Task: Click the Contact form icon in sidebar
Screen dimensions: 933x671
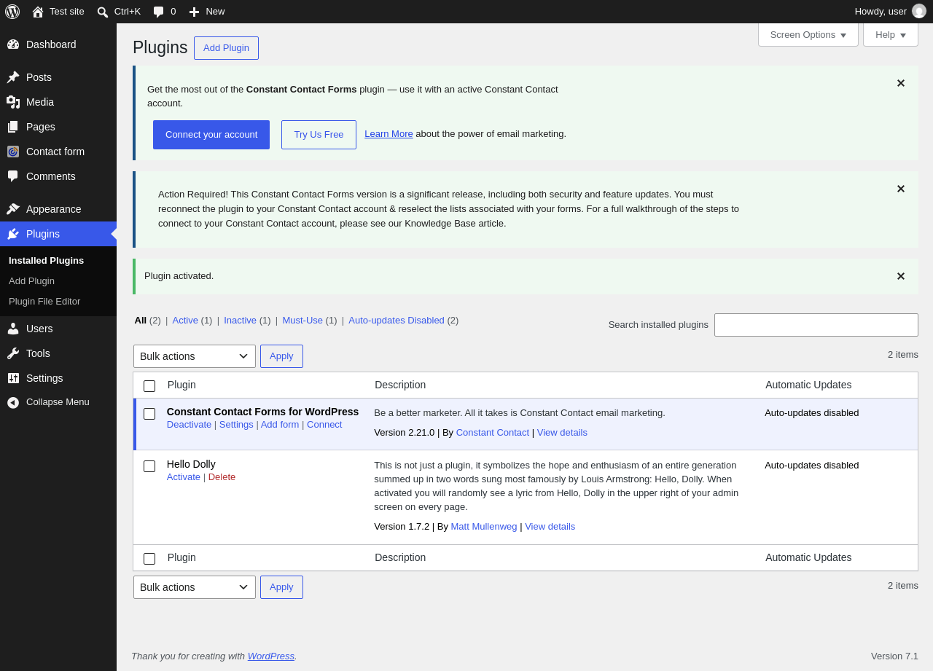Action: click(x=13, y=152)
